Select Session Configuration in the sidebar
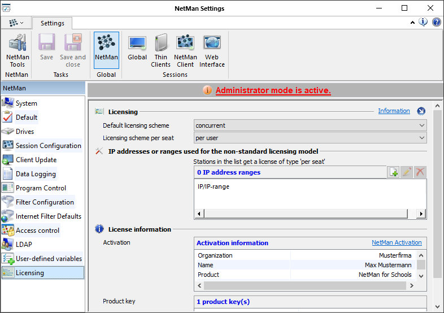Screen dimensions: 444x313 [x=48, y=146]
